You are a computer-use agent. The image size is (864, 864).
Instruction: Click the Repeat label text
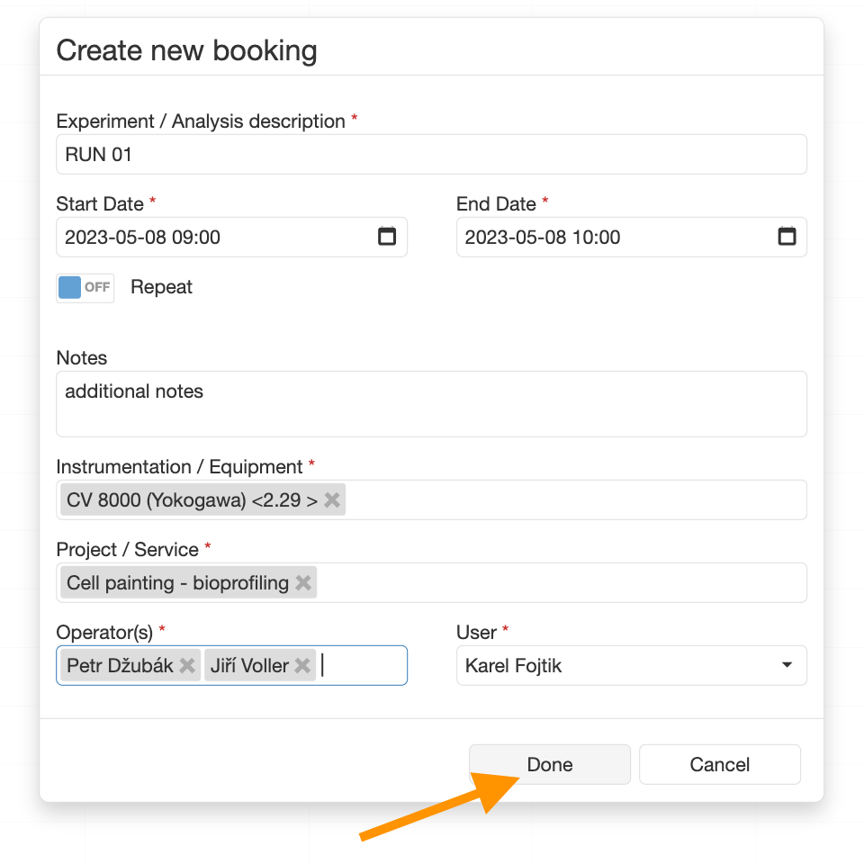tap(161, 287)
